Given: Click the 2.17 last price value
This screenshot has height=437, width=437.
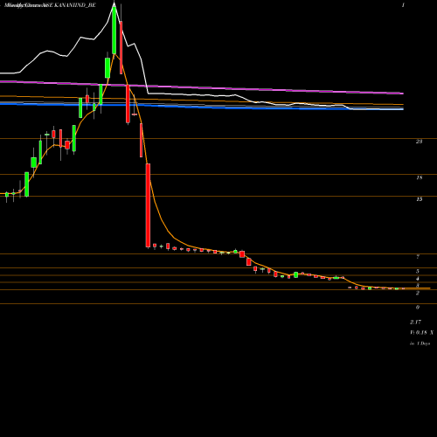Looking at the screenshot, I should (415, 322).
